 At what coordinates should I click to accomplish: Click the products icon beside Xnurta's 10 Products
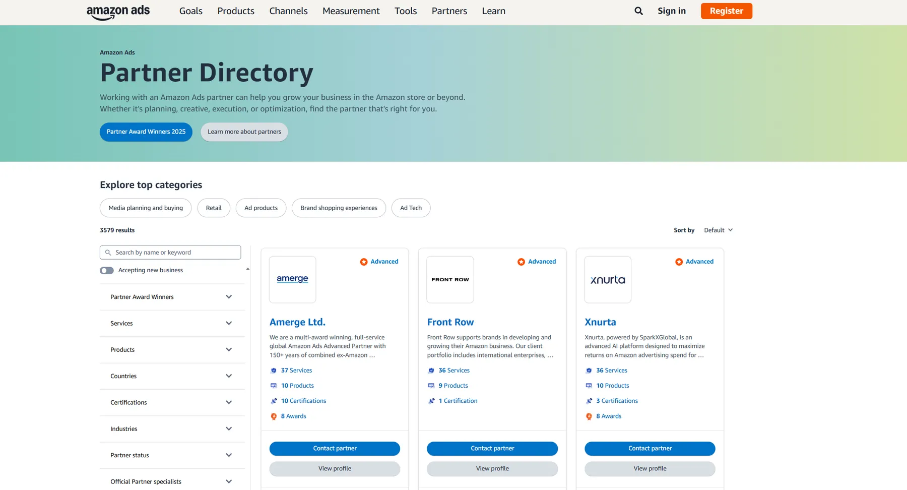589,386
